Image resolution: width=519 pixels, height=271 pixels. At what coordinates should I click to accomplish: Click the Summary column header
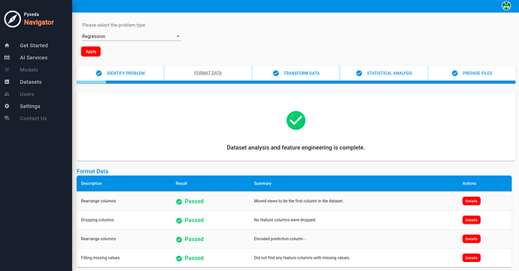point(263,183)
